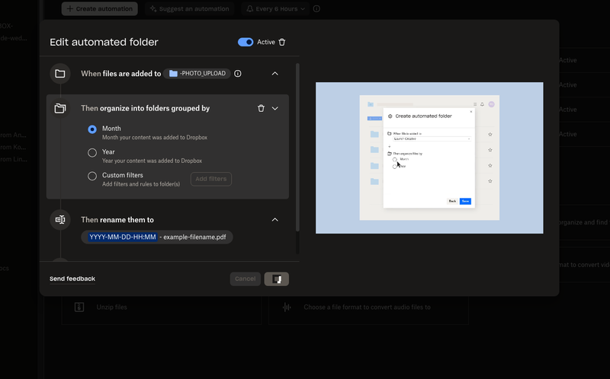This screenshot has width=610, height=379.
Task: Expand the organize into folders dropdown chevron
Action: pyautogui.click(x=275, y=109)
